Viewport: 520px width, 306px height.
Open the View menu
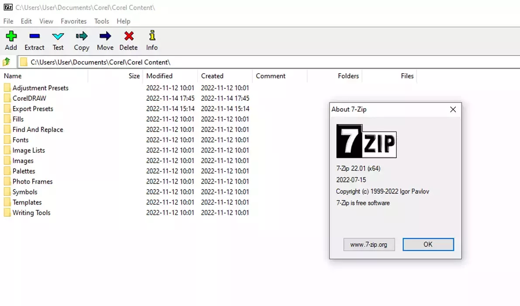pyautogui.click(x=46, y=21)
